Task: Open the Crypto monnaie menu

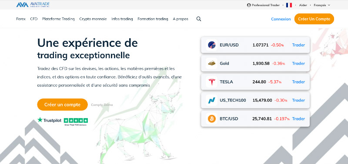Action: pos(93,19)
